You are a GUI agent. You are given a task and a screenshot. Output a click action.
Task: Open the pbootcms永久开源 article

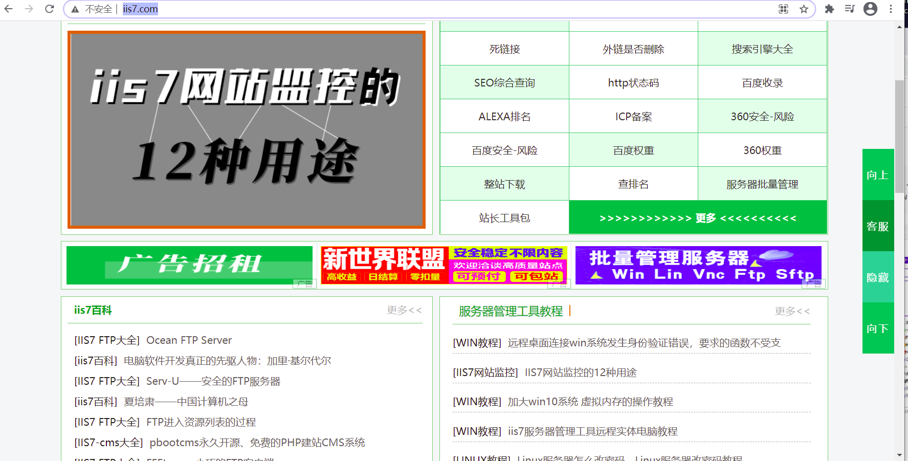point(257,443)
